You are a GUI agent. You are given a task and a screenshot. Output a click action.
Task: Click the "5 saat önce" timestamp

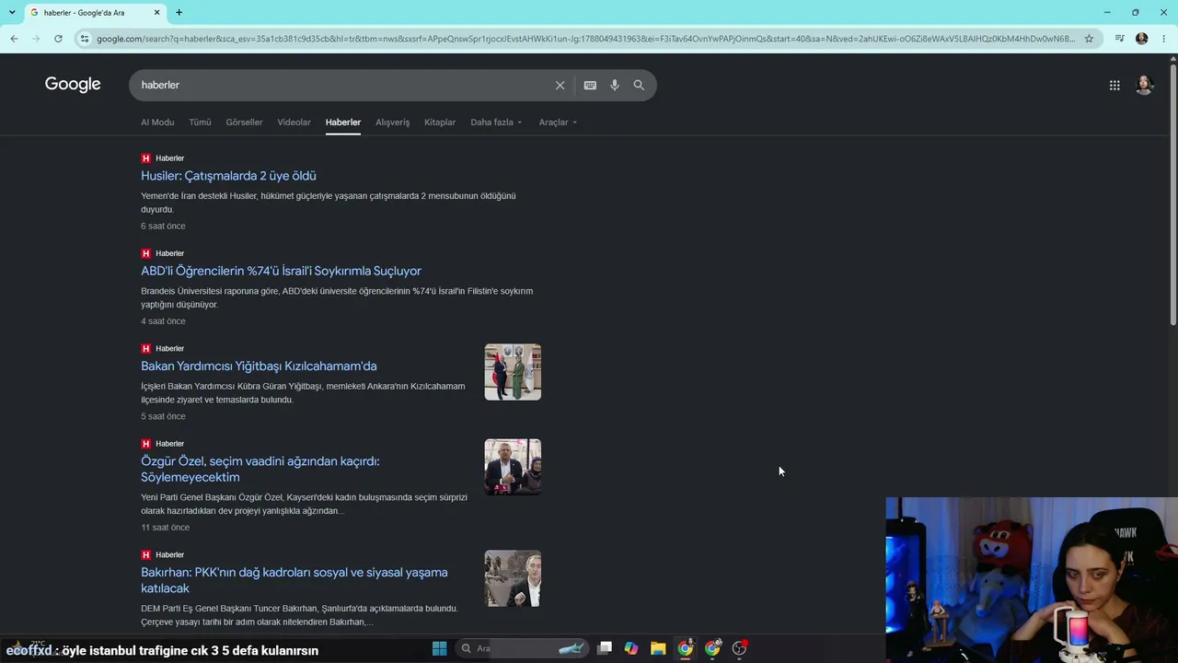(163, 416)
